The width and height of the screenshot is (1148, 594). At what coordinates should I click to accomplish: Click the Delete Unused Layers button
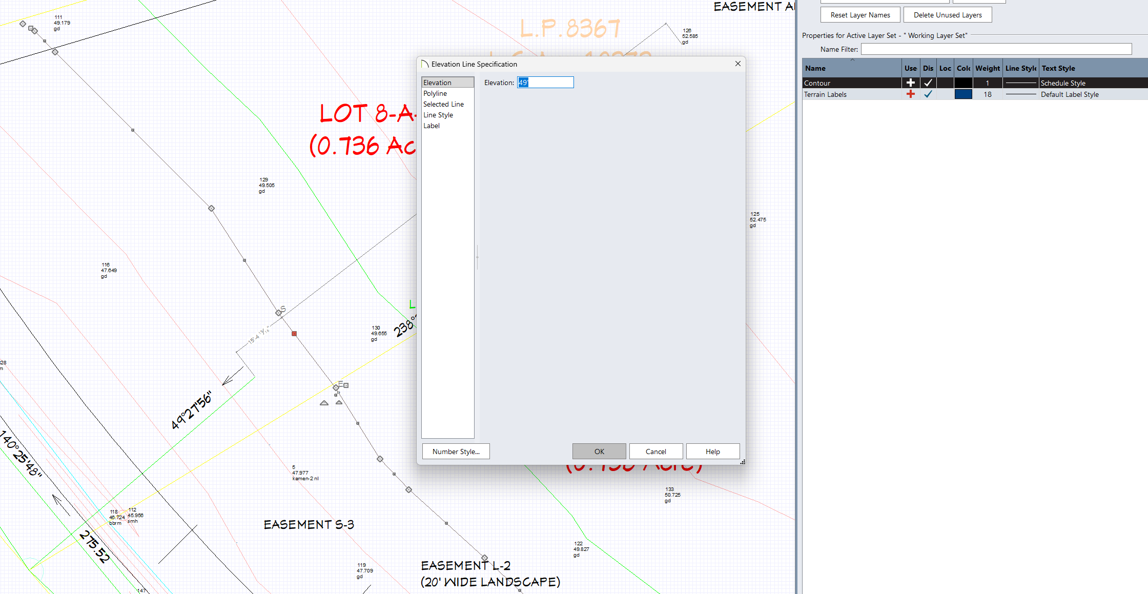click(x=948, y=15)
